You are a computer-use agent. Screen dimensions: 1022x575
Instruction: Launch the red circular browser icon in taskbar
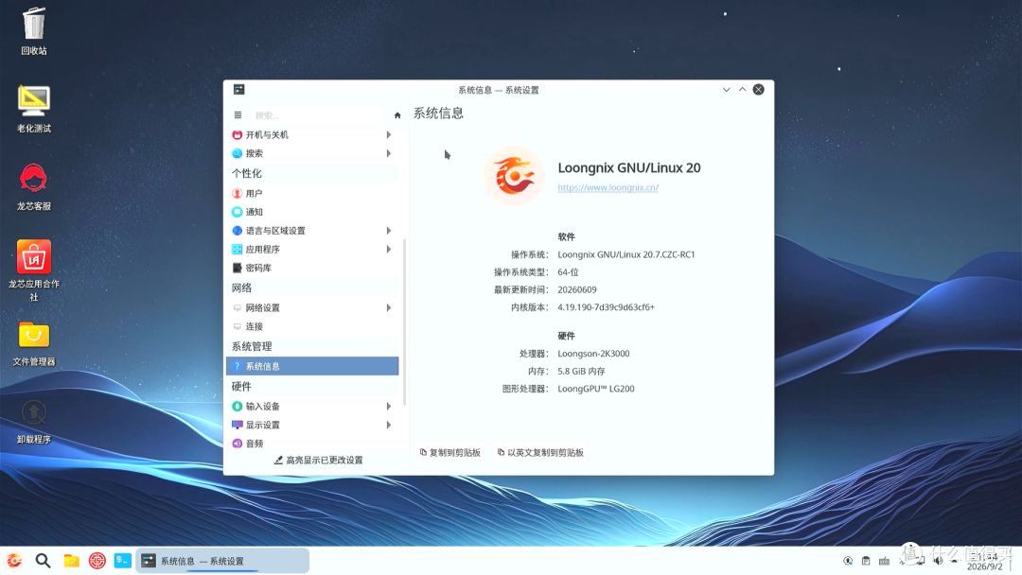97,560
